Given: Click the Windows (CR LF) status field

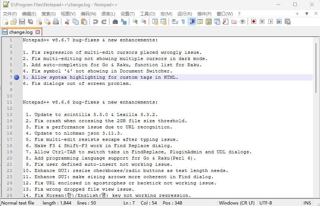Looking at the screenshot, I should click(237, 203).
